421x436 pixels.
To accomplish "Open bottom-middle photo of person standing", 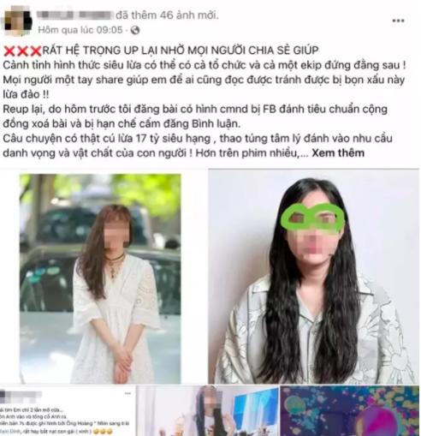I will 208,411.
